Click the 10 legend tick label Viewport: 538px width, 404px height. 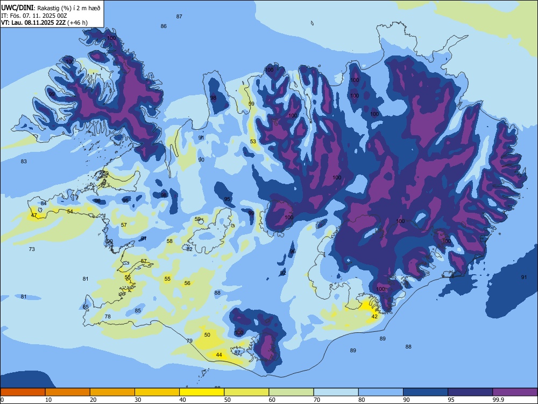(x=48, y=400)
